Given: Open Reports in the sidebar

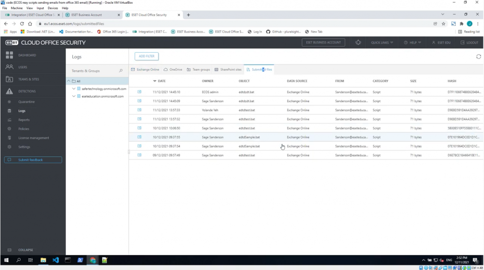Looking at the screenshot, I should (24, 120).
